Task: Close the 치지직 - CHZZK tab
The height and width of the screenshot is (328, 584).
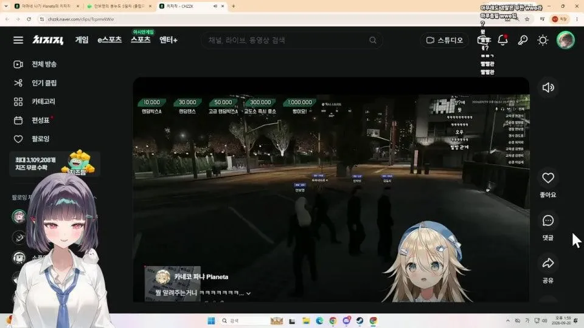Action: [x=223, y=6]
